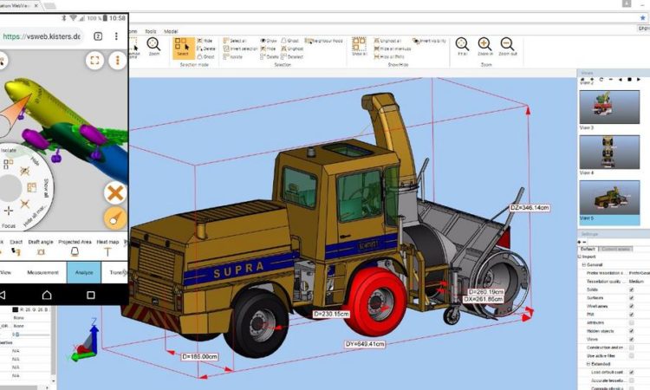
Task: Tap the Focus crosshair in the radial menu
Action: (x=9, y=211)
